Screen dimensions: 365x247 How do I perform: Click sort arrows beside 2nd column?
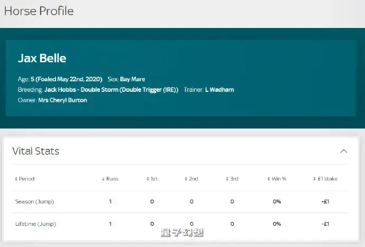(x=186, y=179)
